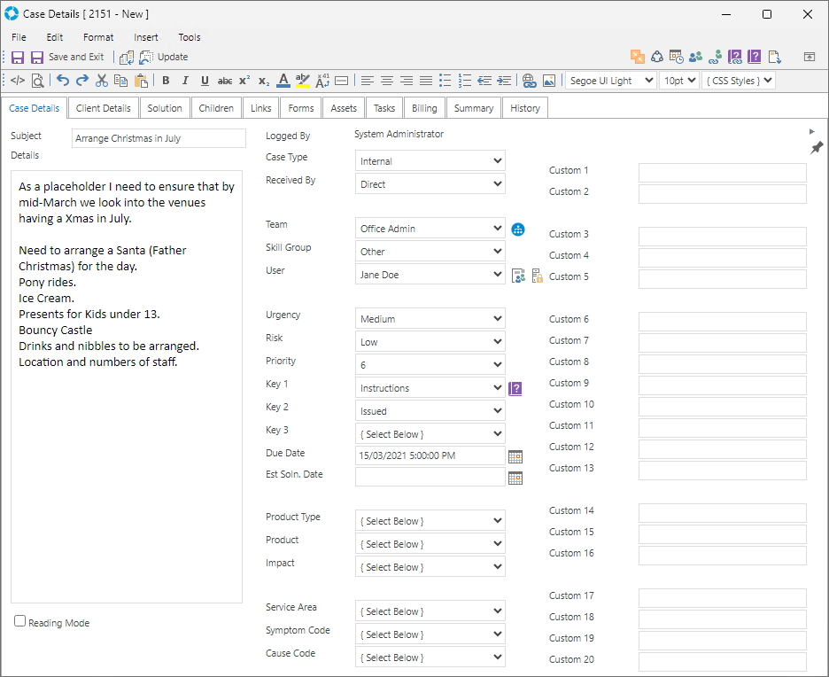Screen dimensions: 829x677
Task: Click the purple help icon beside Key 1
Action: tap(515, 388)
